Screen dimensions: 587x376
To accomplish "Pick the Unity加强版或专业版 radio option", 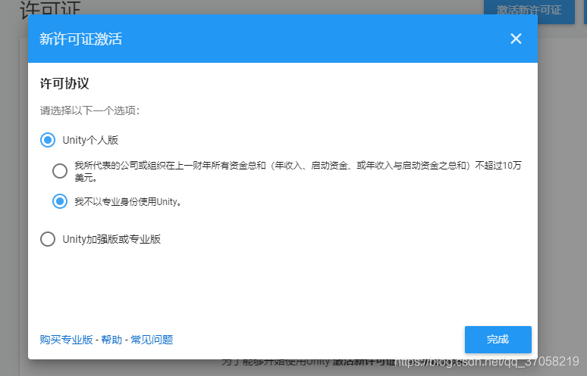I will (x=48, y=239).
